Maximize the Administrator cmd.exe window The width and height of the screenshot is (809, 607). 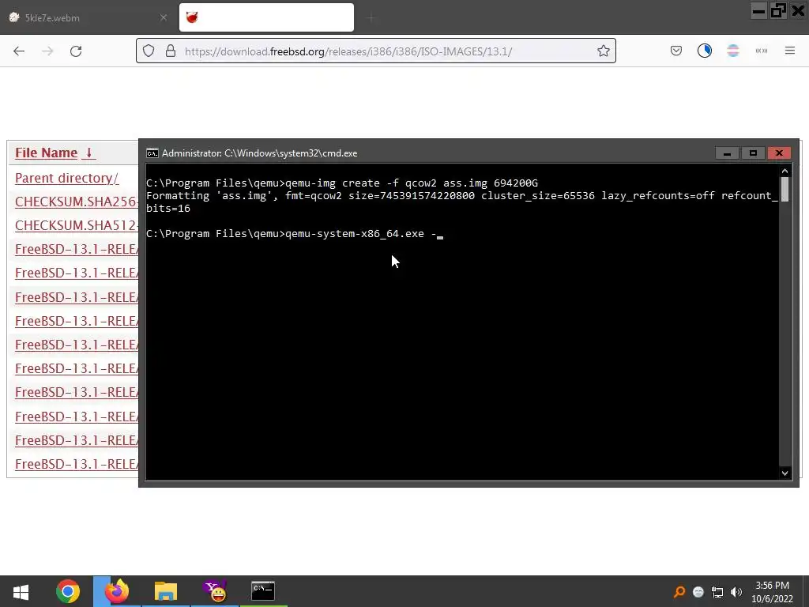753,153
